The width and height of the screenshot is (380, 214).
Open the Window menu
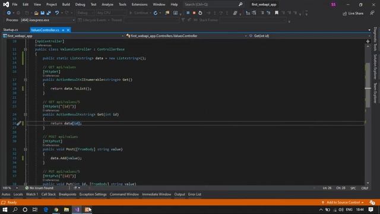pos(159,4)
